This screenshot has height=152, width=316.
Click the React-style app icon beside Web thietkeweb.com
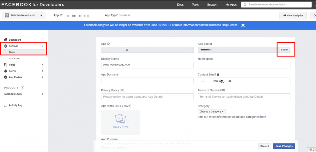pyautogui.click(x=7, y=15)
